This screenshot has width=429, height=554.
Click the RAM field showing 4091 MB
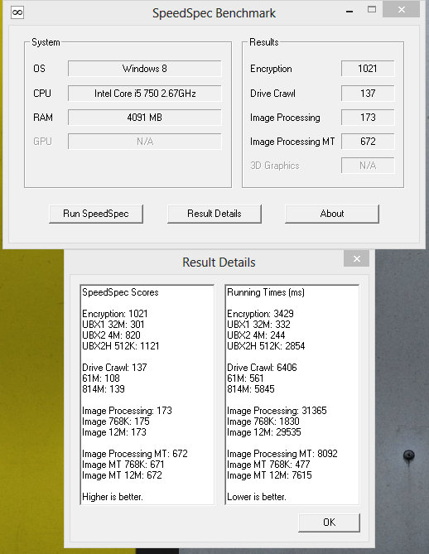[145, 118]
